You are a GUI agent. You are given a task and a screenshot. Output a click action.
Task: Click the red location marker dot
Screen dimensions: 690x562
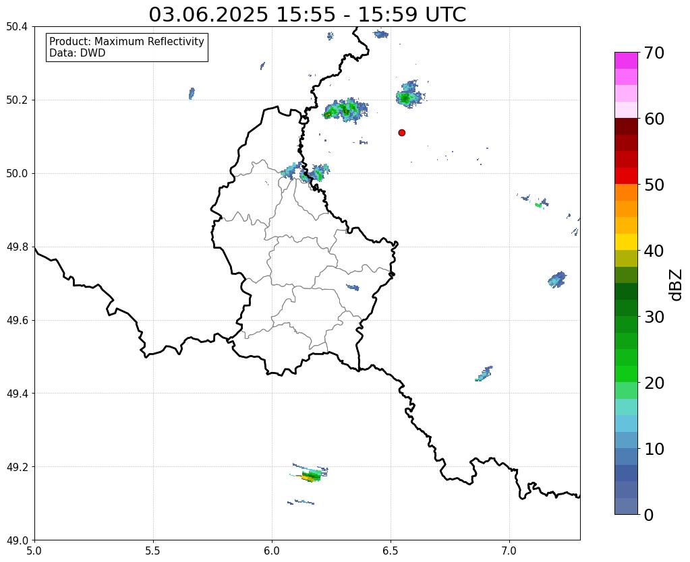coord(401,132)
